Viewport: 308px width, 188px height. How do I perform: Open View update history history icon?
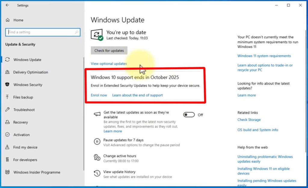coord(97,173)
